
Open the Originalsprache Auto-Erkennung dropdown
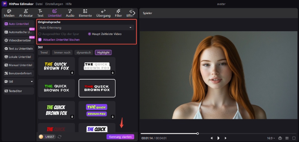[x=86, y=28]
